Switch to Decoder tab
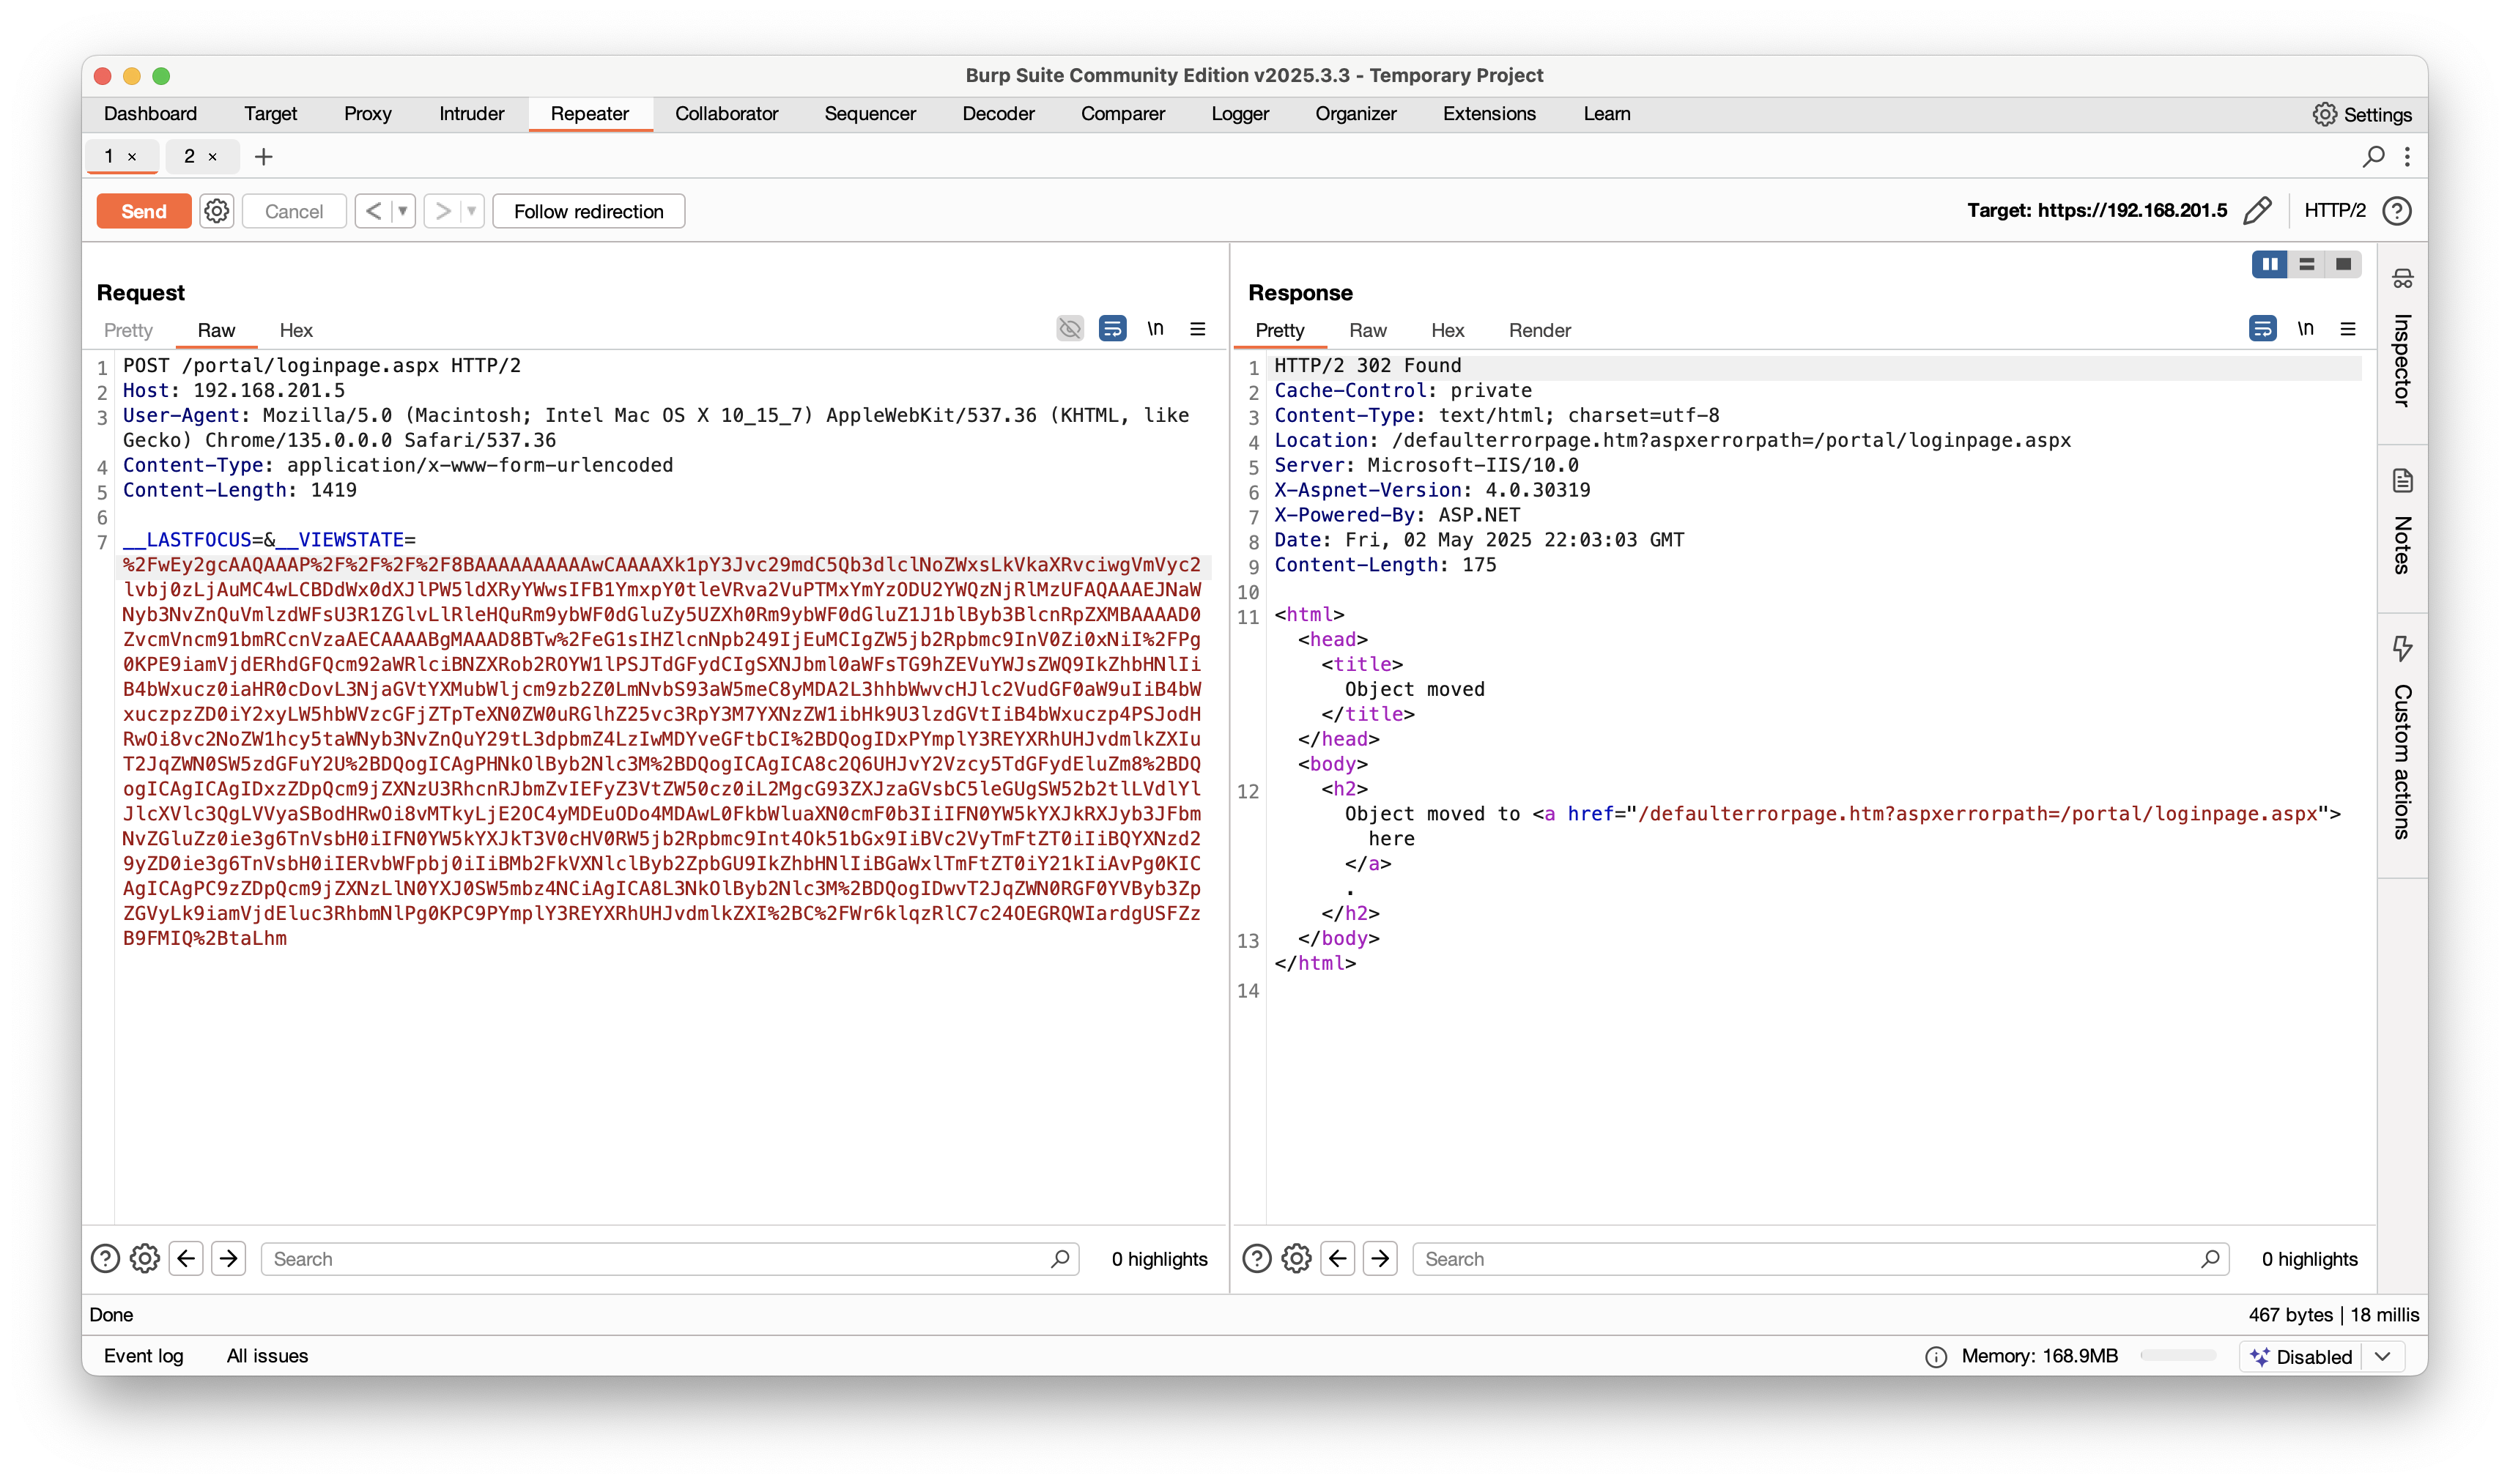Viewport: 2510px width, 1484px height. (x=997, y=114)
